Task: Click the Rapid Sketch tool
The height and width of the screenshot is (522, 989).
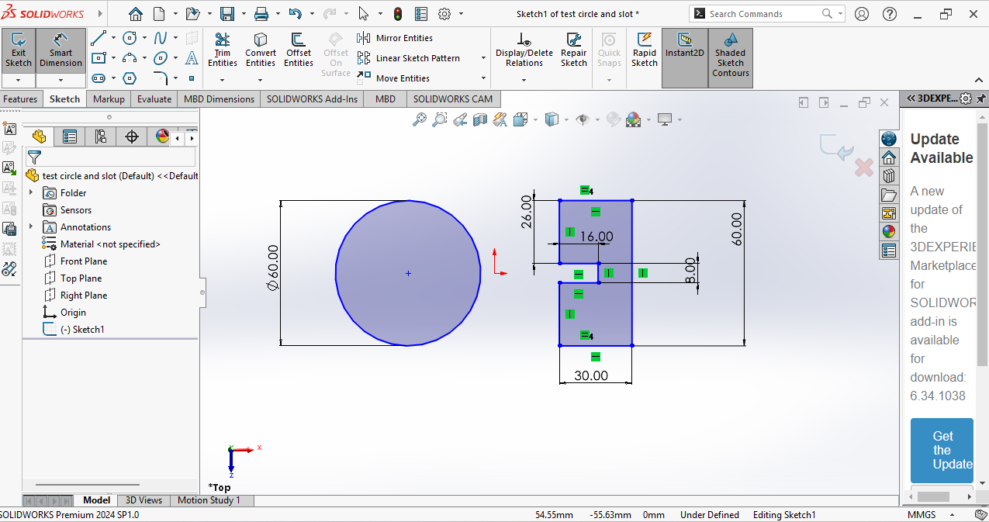Action: 645,50
